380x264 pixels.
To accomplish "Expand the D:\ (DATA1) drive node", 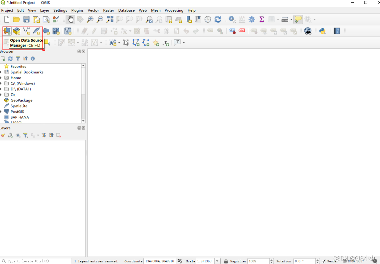I will (1, 89).
